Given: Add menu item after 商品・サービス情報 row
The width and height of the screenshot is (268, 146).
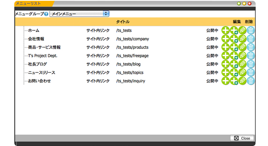Looking at the screenshot, I should tap(226, 47).
